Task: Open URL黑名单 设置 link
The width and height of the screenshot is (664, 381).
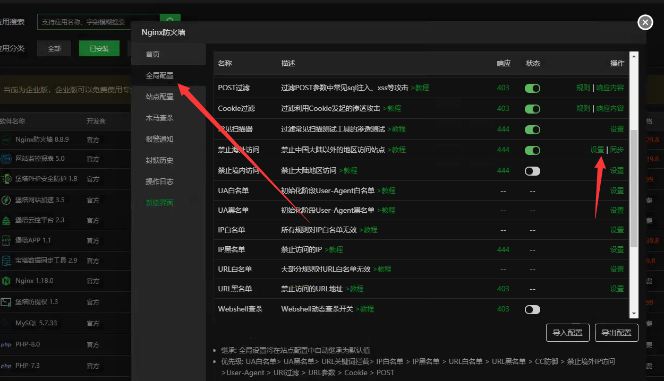Action: [x=617, y=289]
